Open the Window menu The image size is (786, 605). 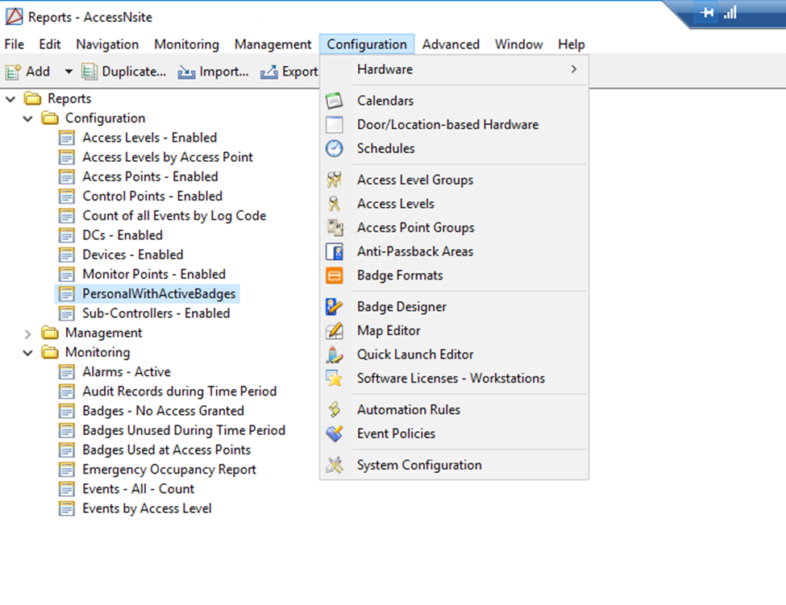point(519,44)
